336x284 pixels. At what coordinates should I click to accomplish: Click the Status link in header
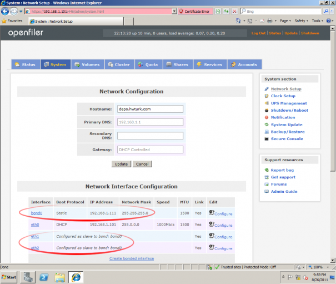pyautogui.click(x=275, y=33)
